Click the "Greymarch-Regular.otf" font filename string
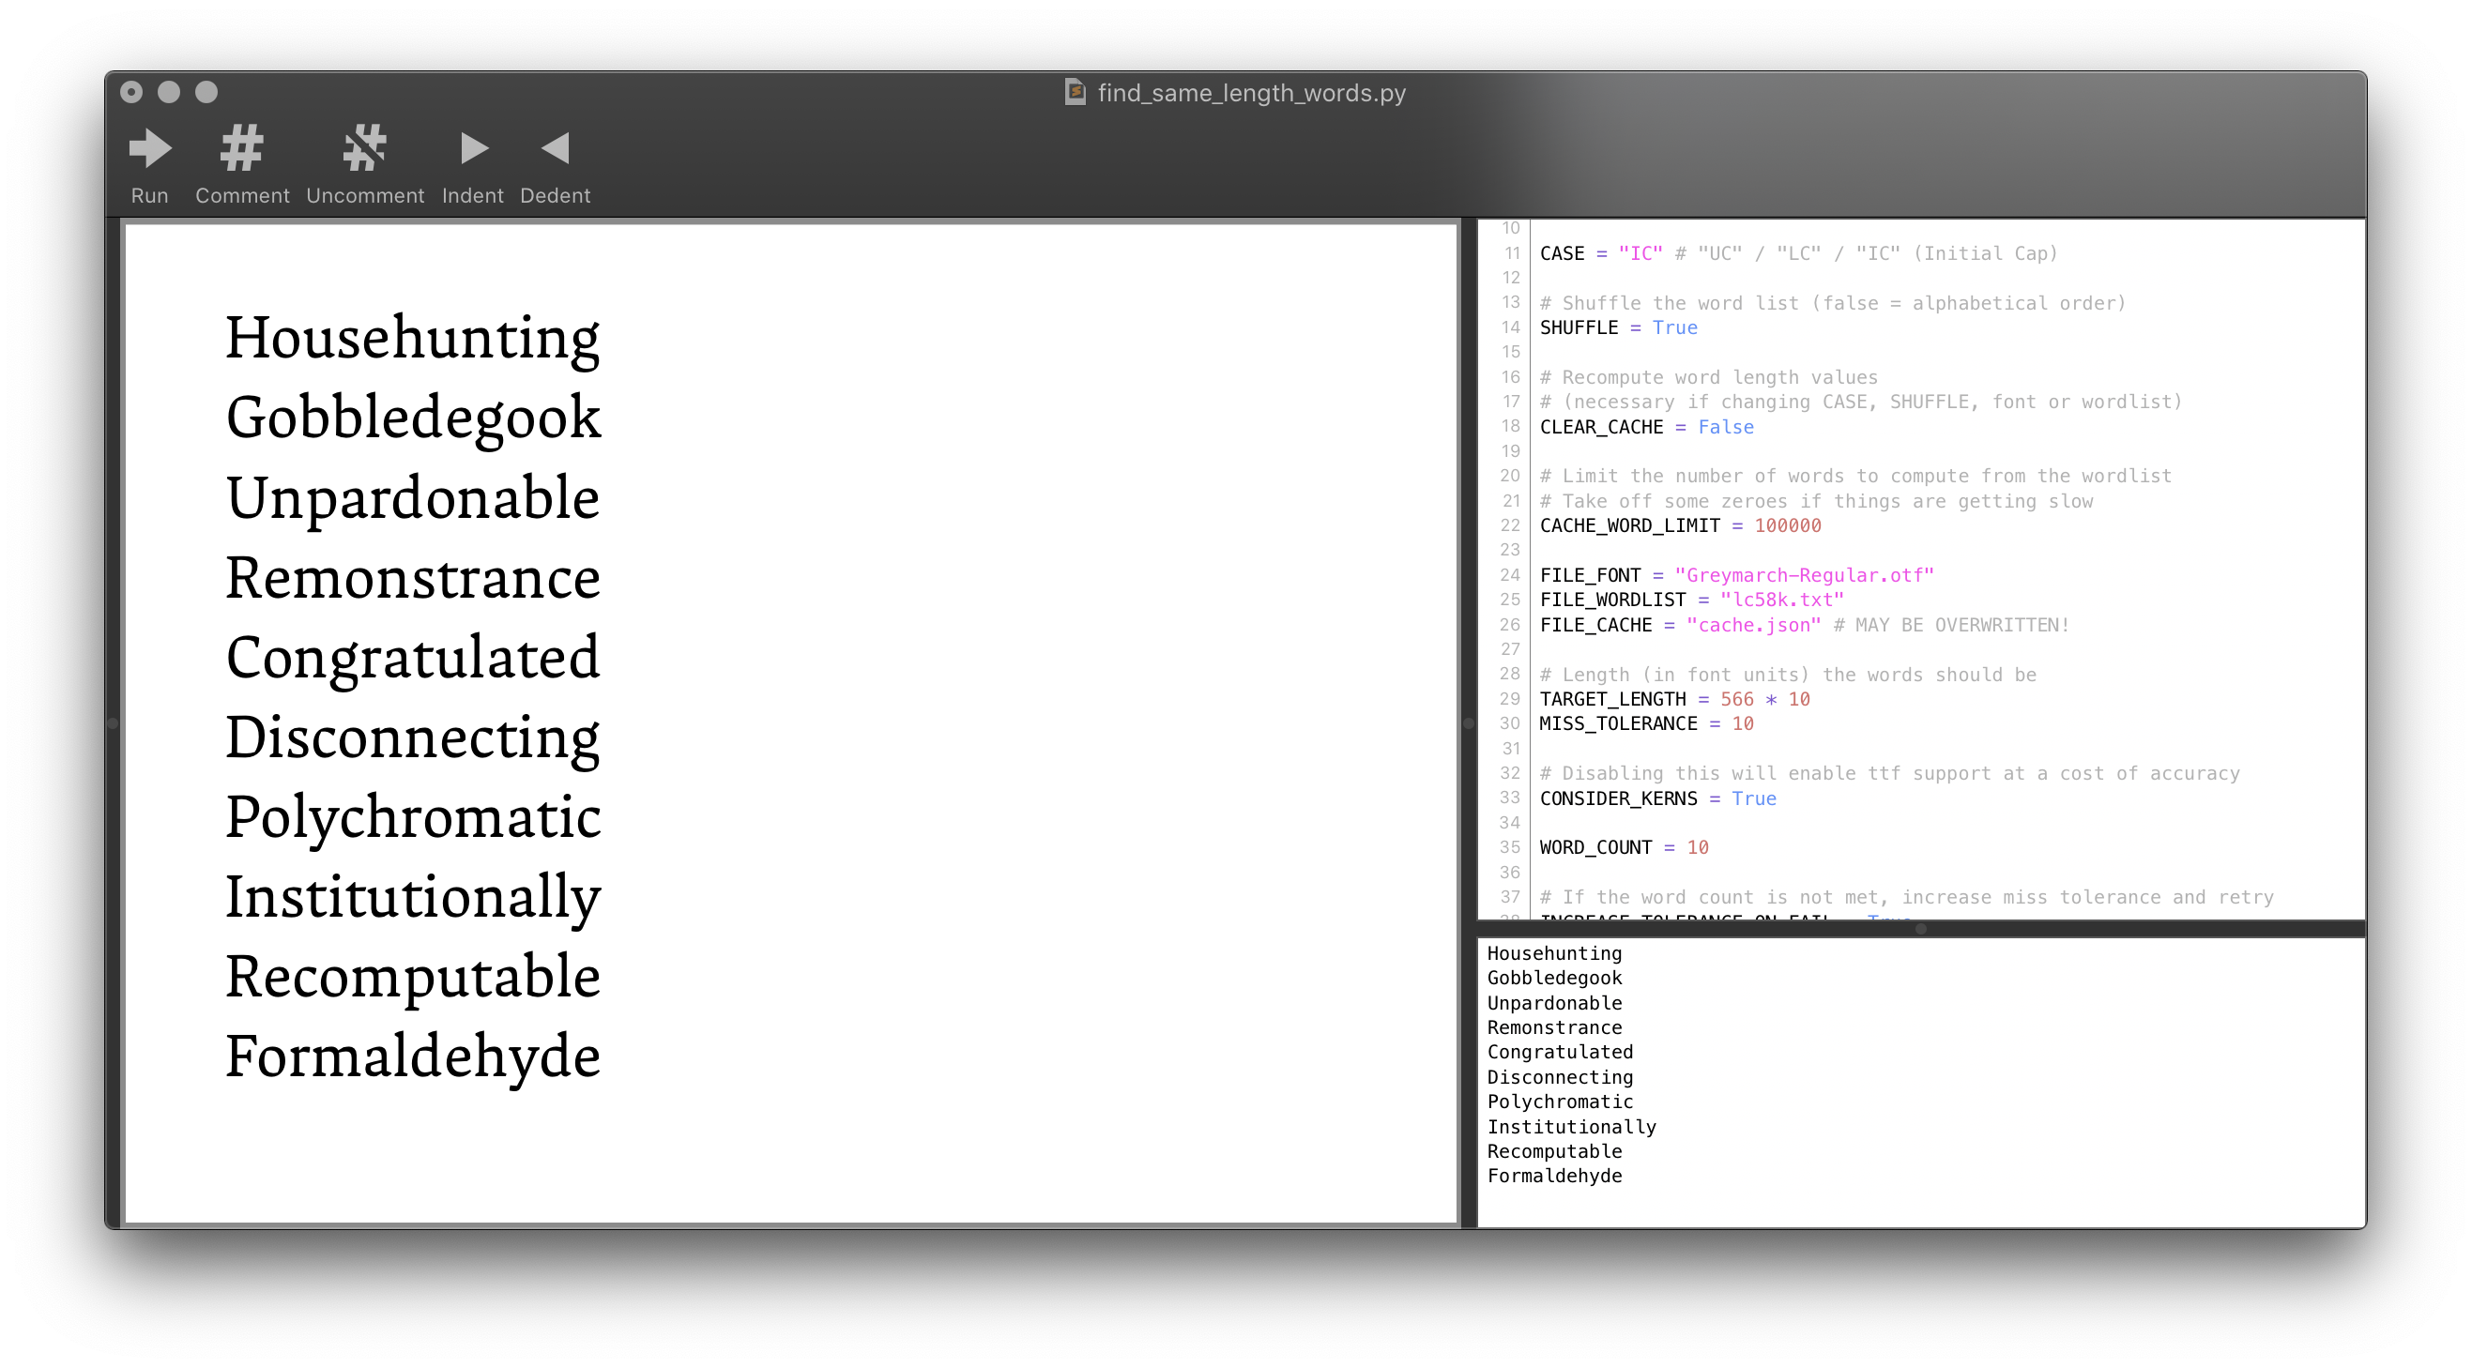Screen dimensions: 2472x1368 [1803, 575]
